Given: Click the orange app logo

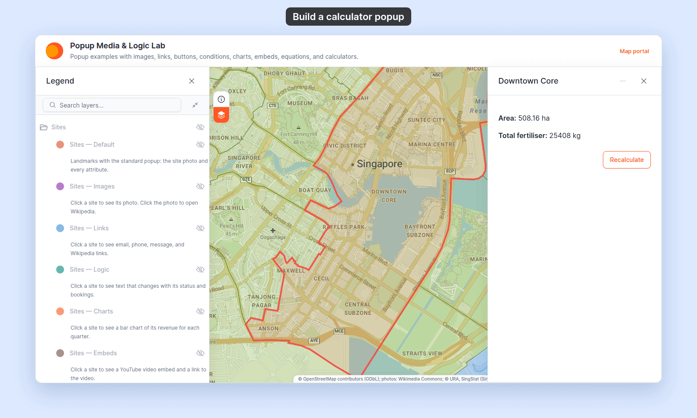Looking at the screenshot, I should 54,51.
